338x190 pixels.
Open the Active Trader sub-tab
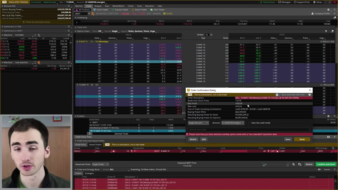[139, 10]
